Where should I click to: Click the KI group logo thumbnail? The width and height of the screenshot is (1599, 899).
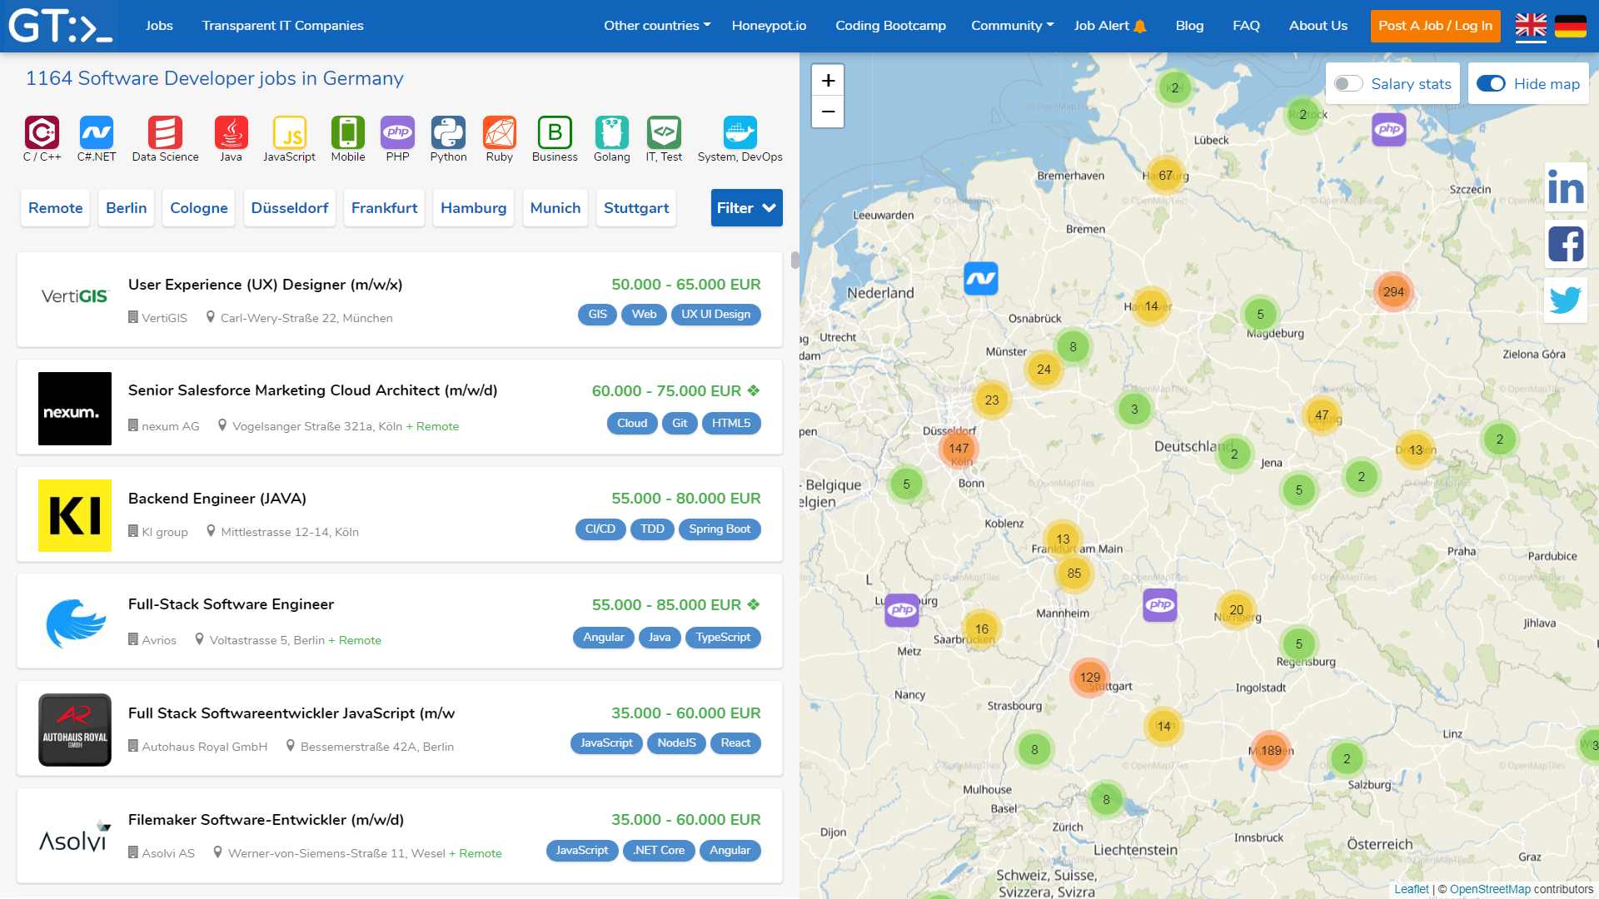point(75,516)
